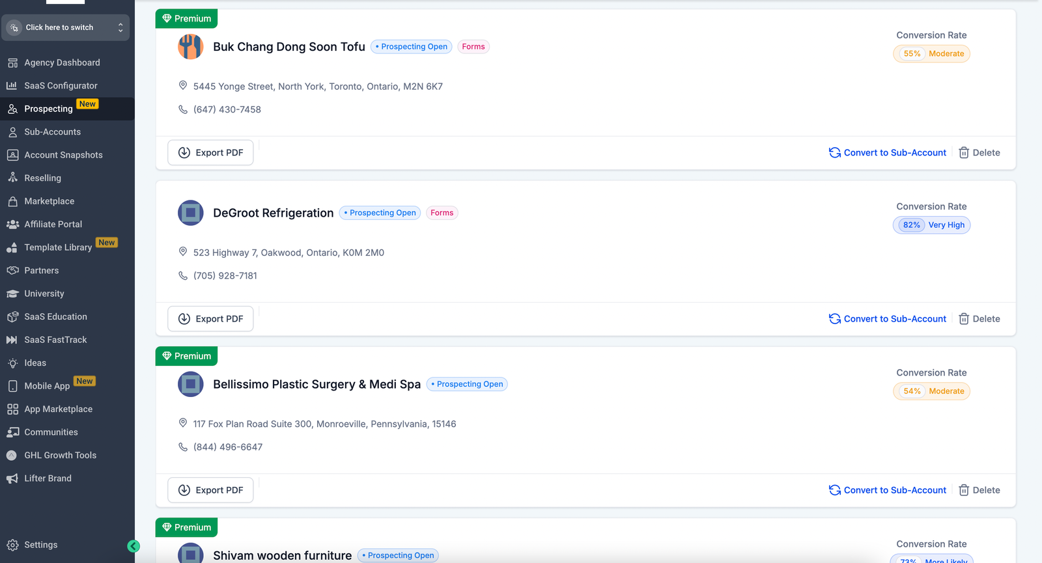Viewport: 1042px width, 563px height.
Task: Delete the Bellissimo Plastic Surgery prospect
Action: click(x=979, y=490)
